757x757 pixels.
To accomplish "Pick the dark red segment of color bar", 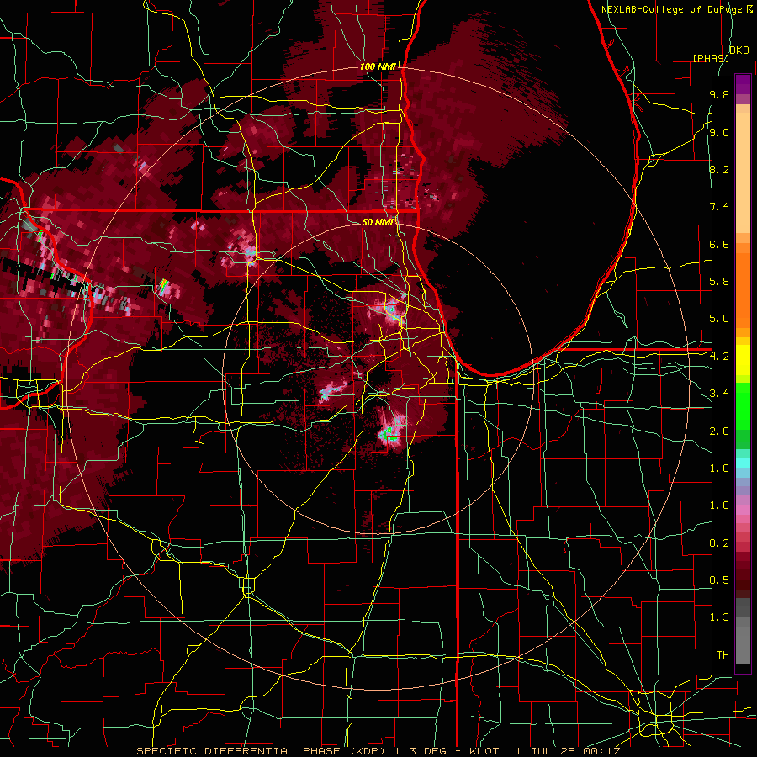I will 743,574.
